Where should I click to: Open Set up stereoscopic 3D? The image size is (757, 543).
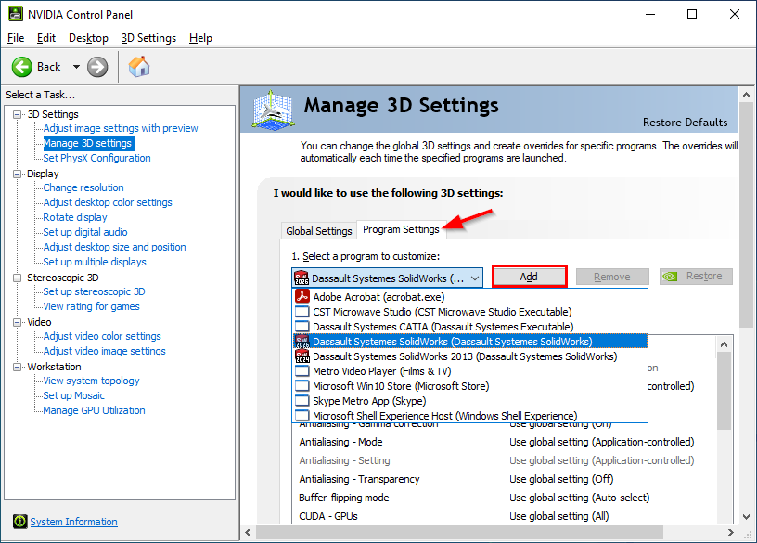click(94, 291)
